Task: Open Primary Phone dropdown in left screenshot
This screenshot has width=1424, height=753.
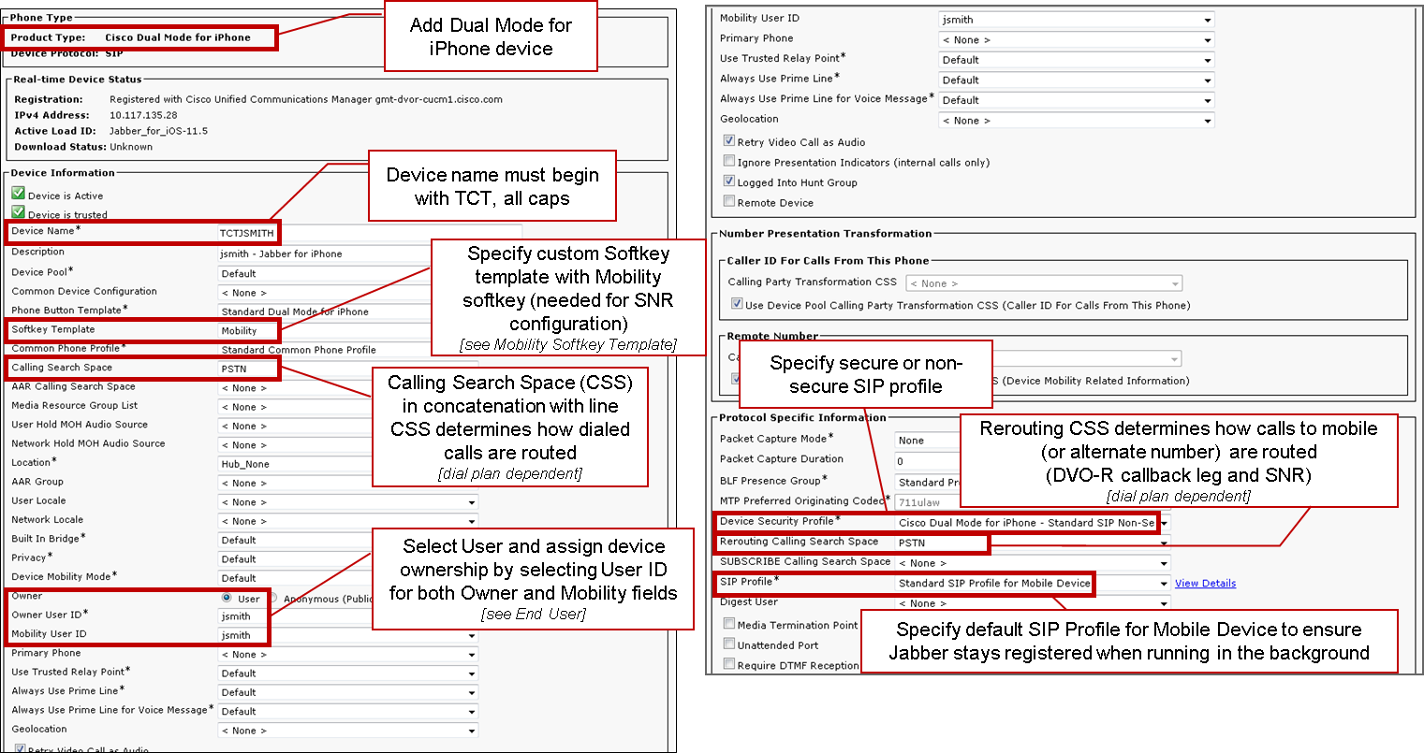Action: point(347,655)
